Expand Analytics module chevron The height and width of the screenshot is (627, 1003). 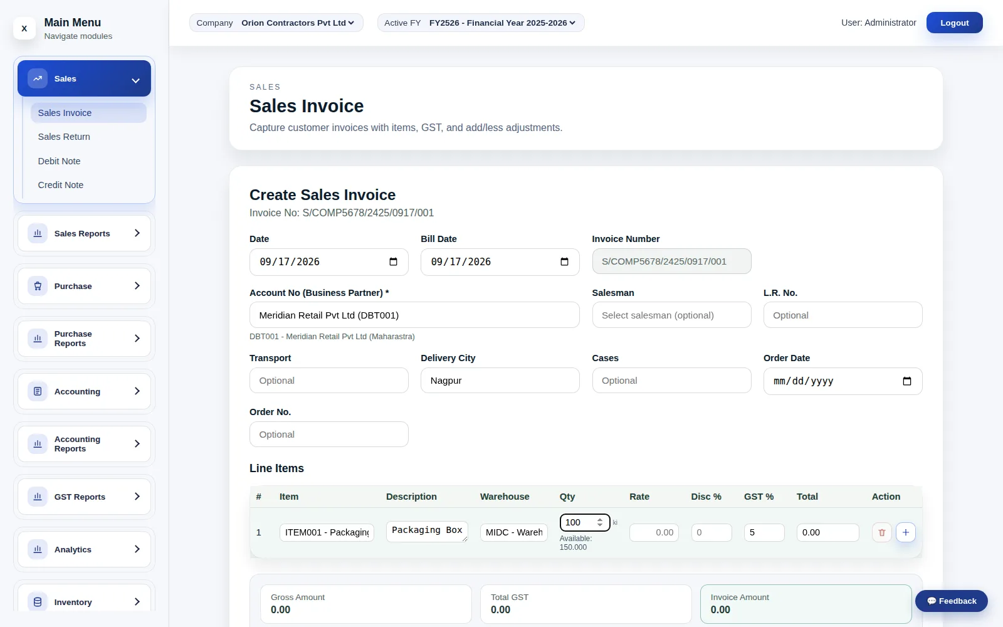[x=137, y=549]
